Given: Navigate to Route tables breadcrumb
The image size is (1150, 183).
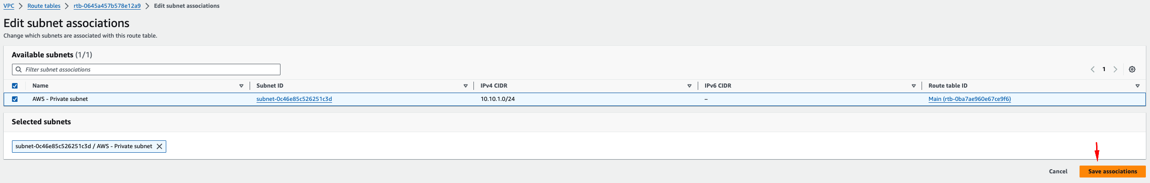Looking at the screenshot, I should [44, 6].
